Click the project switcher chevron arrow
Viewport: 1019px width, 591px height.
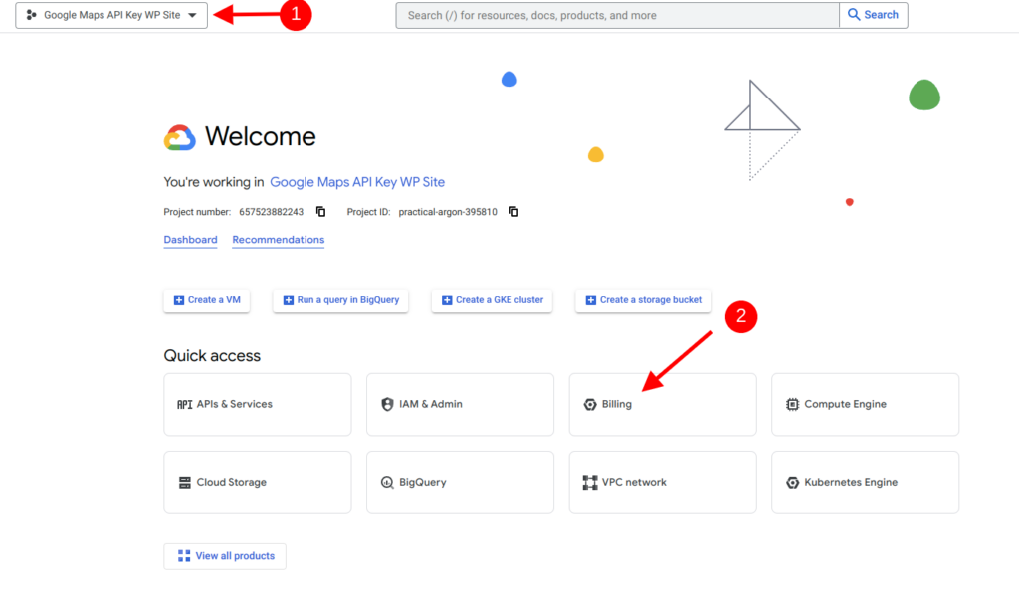coord(192,15)
